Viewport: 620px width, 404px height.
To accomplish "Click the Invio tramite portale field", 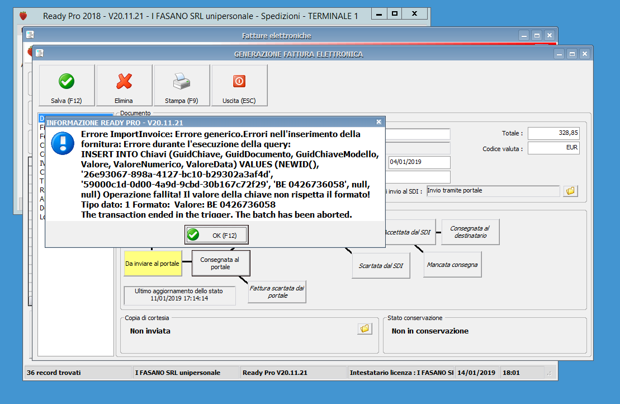I will pos(493,191).
